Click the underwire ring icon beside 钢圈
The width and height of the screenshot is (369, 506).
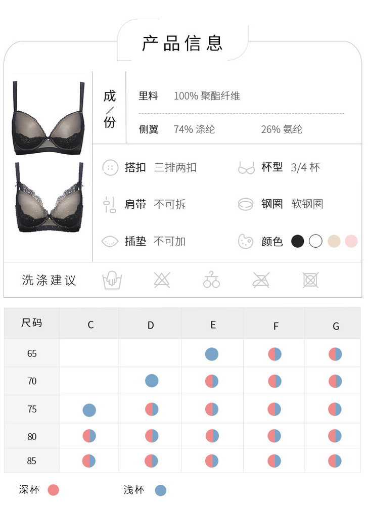pyautogui.click(x=245, y=204)
